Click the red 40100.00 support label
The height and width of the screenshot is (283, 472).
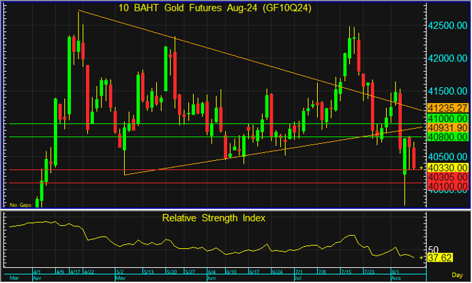pyautogui.click(x=447, y=185)
